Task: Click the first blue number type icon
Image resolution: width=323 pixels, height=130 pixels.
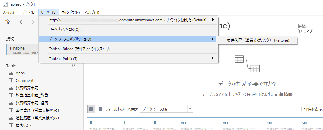Action: [x=91, y=122]
